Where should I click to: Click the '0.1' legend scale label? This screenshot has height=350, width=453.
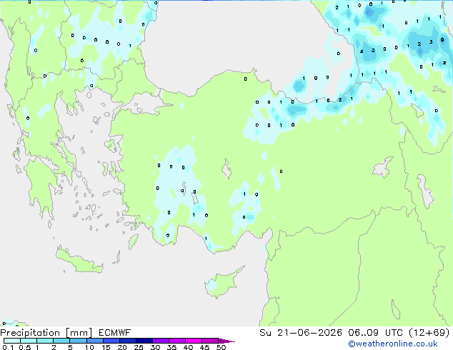(8, 347)
